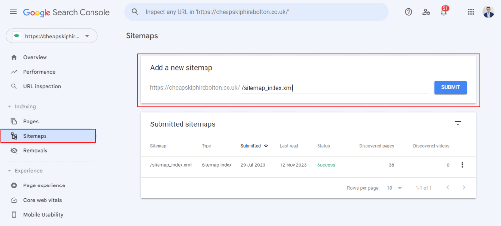501x226 pixels.
Task: Click the 'Add a new sitemap' heading
Action: (x=181, y=68)
